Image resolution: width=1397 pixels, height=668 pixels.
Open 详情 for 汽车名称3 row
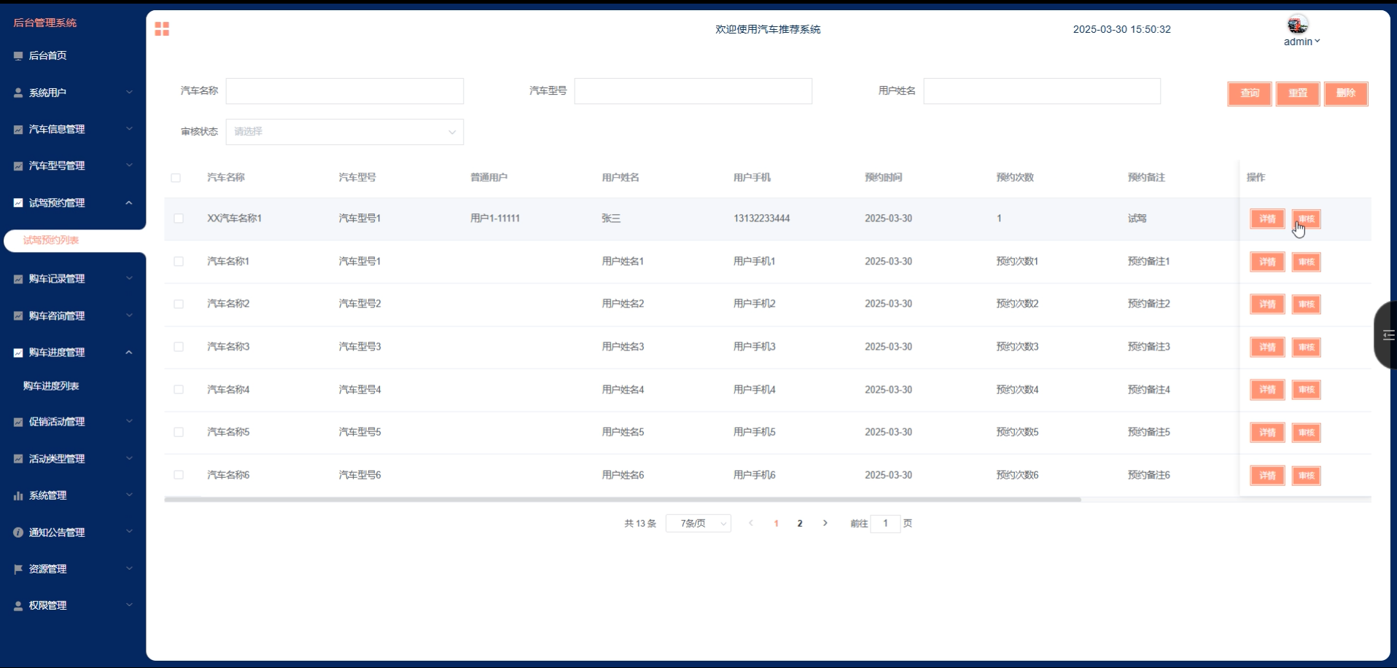point(1267,347)
